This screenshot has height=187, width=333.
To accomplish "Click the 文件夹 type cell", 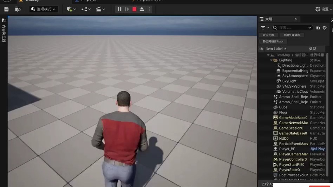I will point(315,60).
